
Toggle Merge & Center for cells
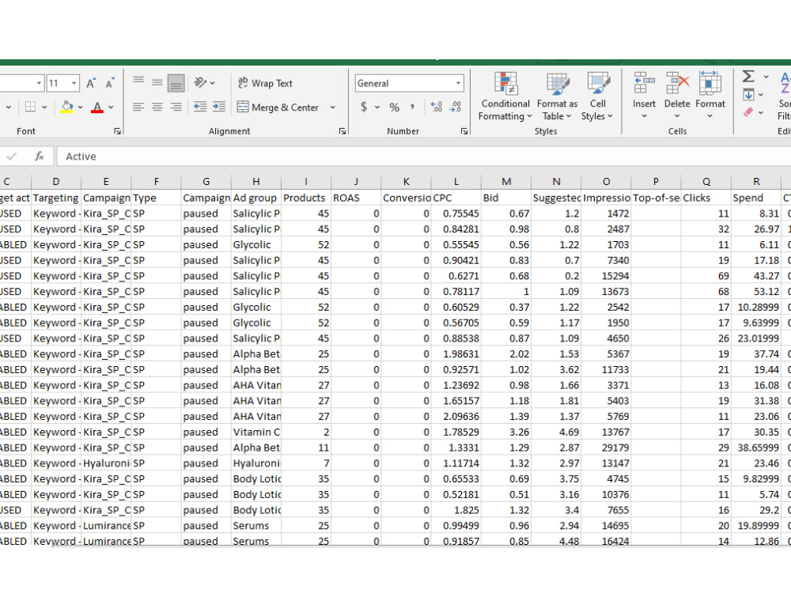278,107
